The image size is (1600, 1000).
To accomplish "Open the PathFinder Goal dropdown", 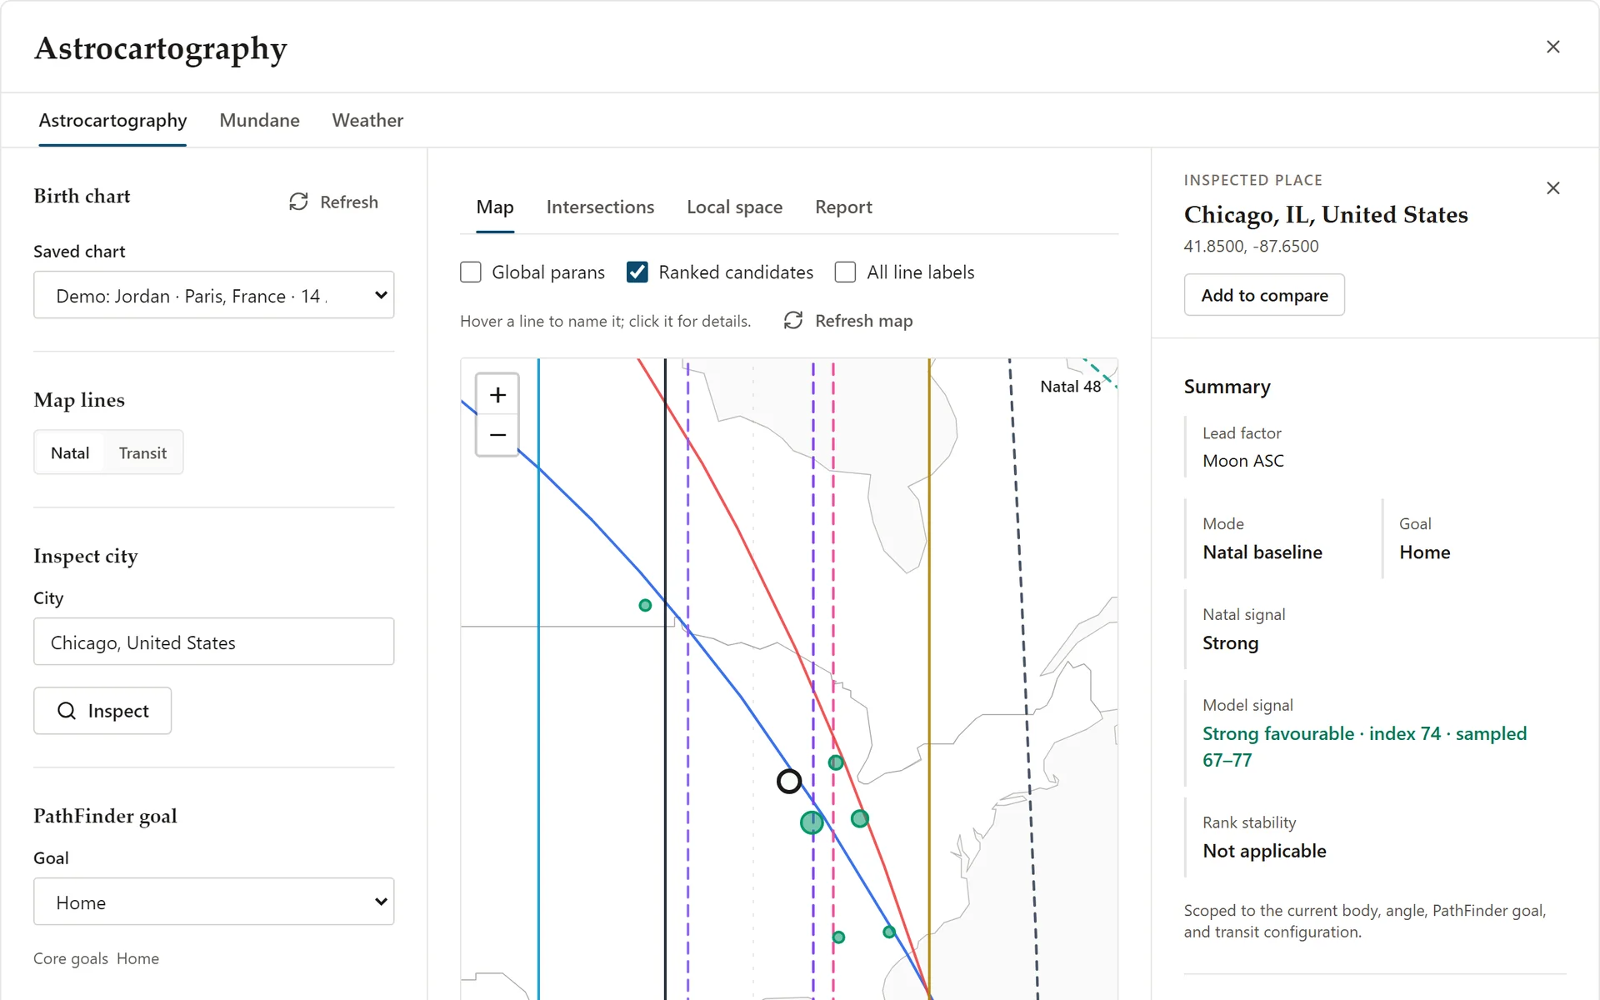I will click(x=213, y=902).
